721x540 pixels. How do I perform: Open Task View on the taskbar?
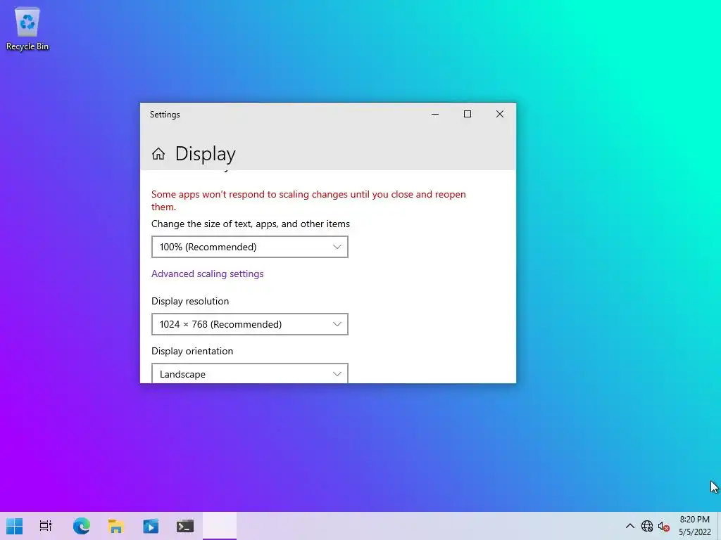pos(46,526)
